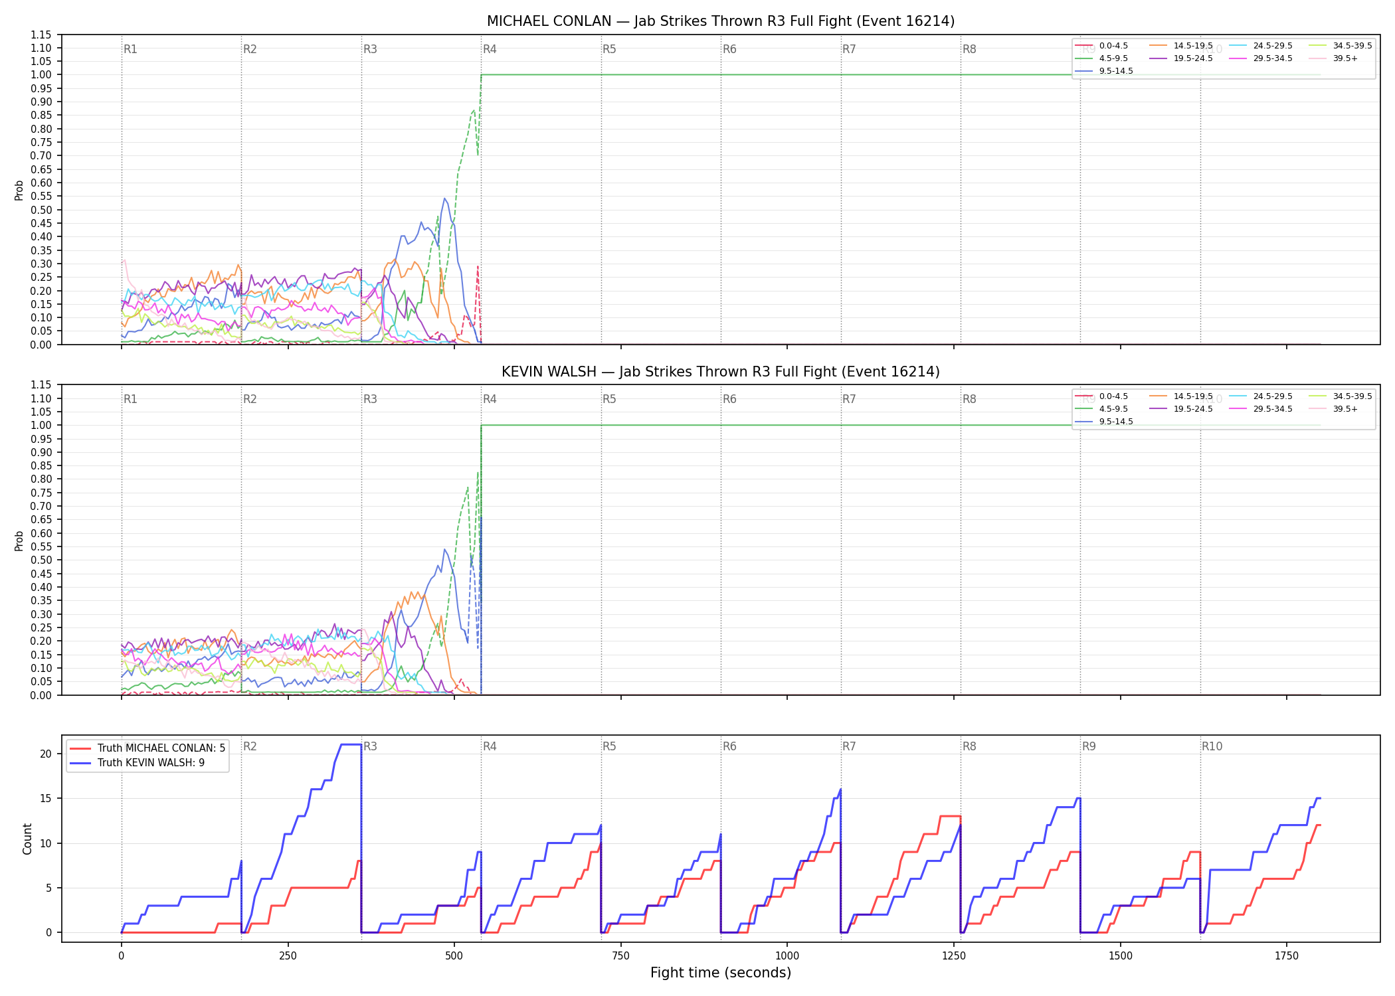Click the R6 round marker in Conlan chart

tap(729, 49)
